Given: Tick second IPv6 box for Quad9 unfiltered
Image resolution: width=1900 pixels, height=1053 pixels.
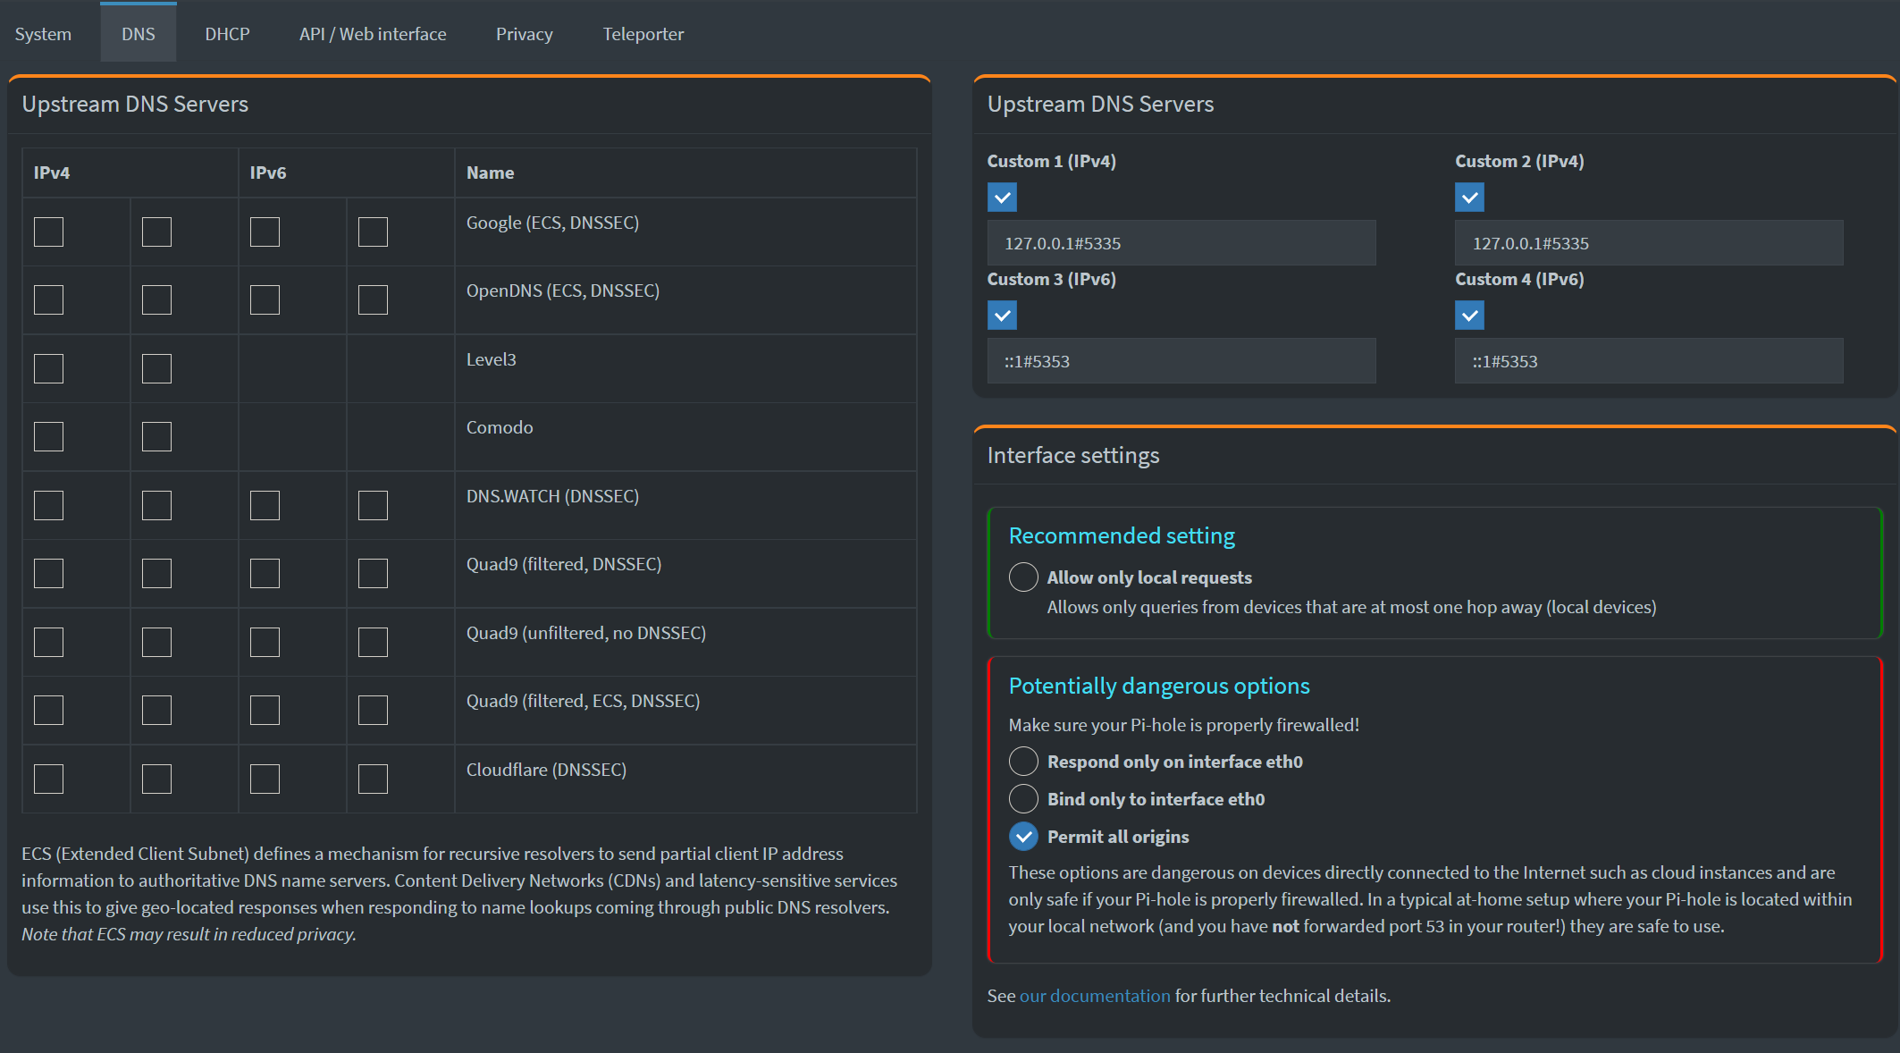Looking at the screenshot, I should (x=373, y=642).
